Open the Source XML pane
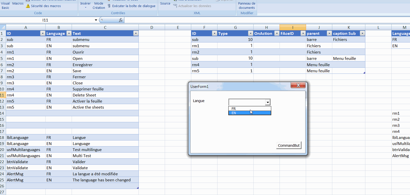The width and height of the screenshot is (410, 195). pos(165,4)
